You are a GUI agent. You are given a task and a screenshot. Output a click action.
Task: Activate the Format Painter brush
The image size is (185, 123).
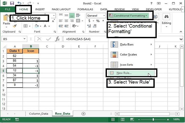[x=15, y=26]
